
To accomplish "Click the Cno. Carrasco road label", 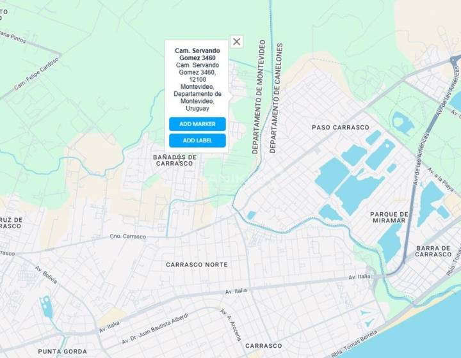I will pos(128,237).
